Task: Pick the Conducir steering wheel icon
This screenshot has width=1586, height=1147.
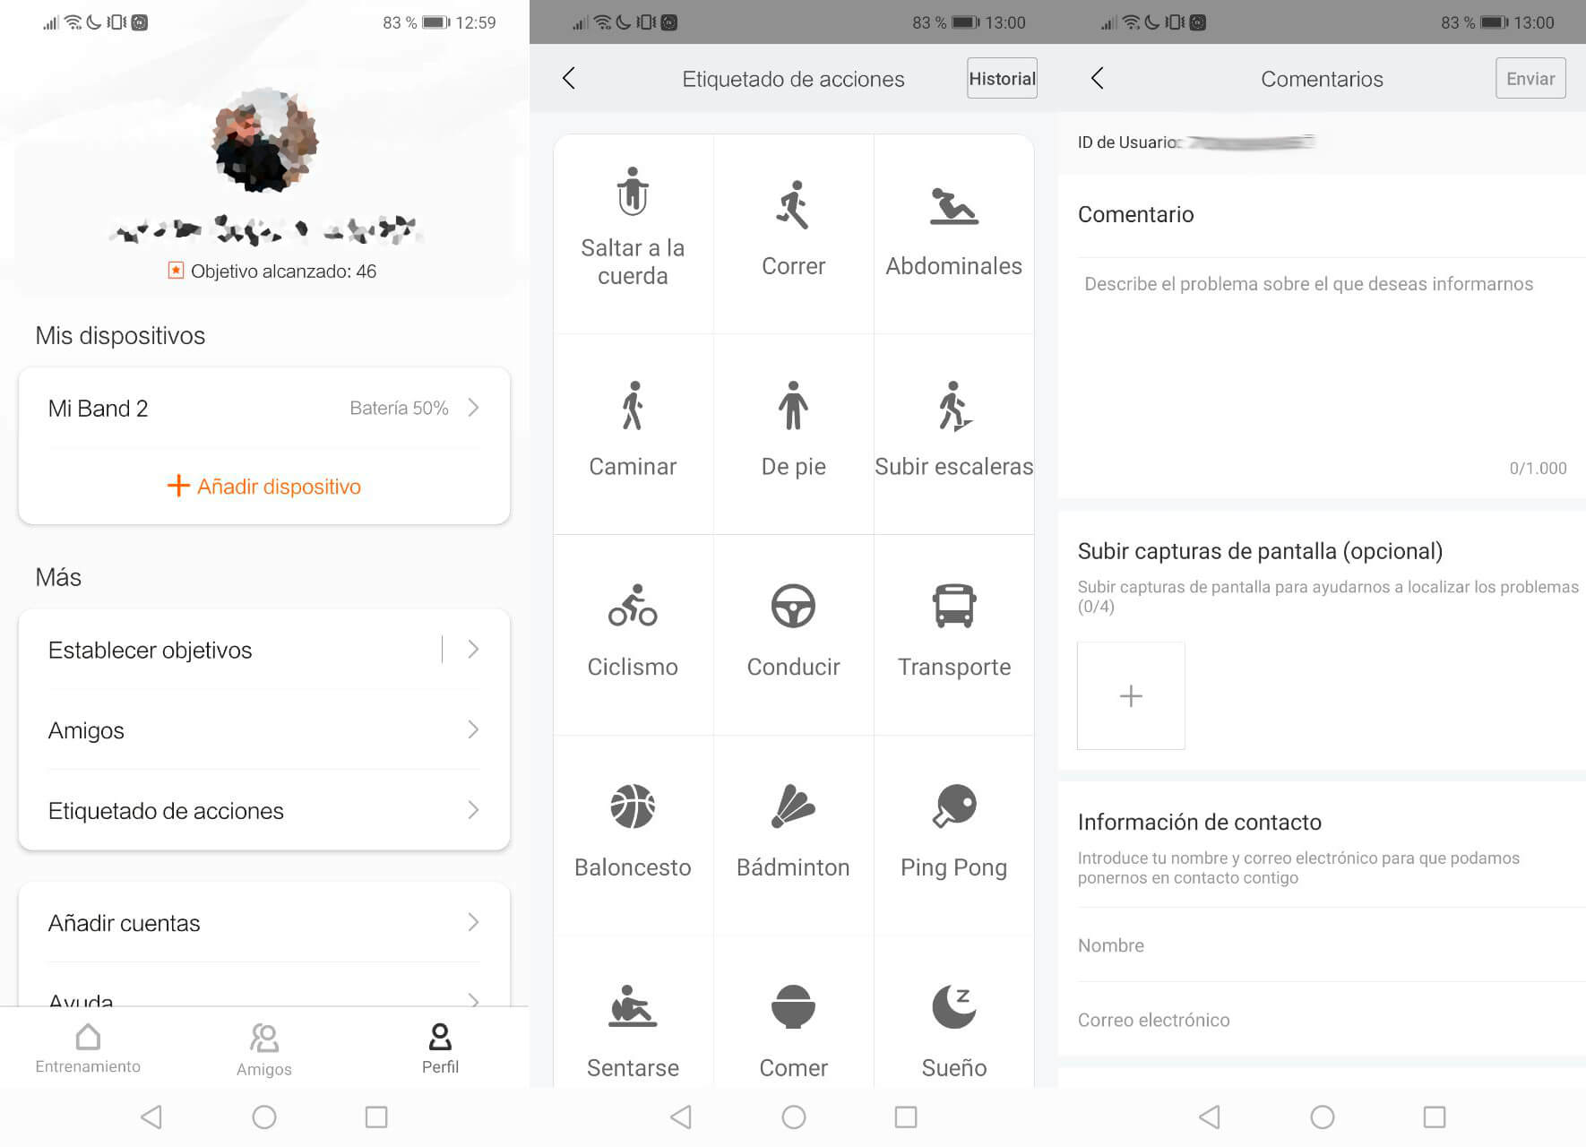Action: coord(793,606)
